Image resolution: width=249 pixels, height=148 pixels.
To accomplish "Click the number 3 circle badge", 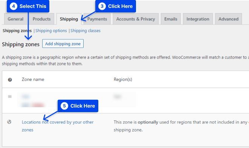I will tap(102, 6).
